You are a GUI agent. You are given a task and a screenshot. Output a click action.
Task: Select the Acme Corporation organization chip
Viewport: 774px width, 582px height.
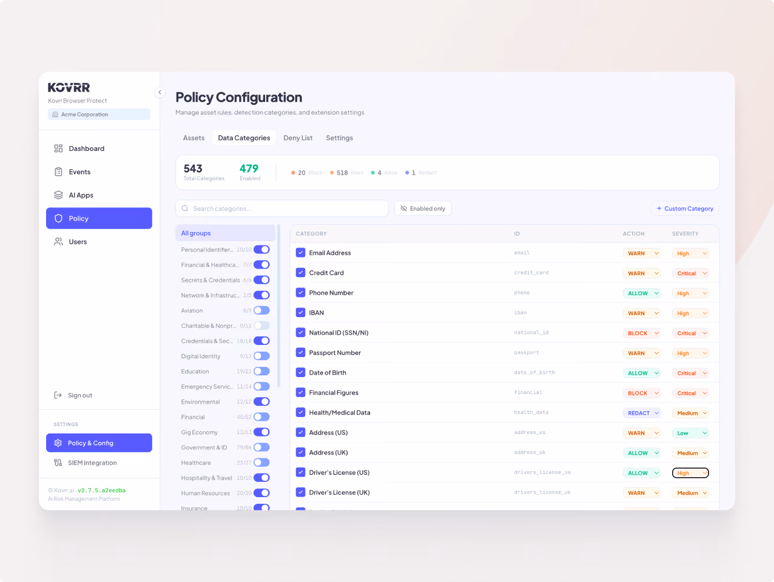99,115
